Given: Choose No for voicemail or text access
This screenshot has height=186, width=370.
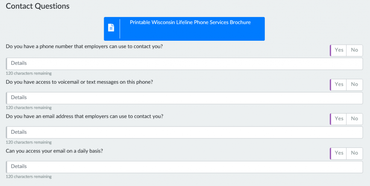Looking at the screenshot, I should [354, 84].
